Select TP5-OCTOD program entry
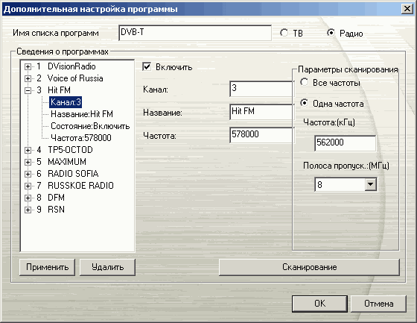 click(x=70, y=150)
